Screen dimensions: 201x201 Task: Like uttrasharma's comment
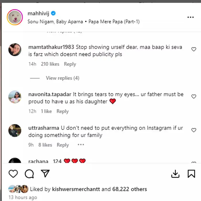point(194,130)
